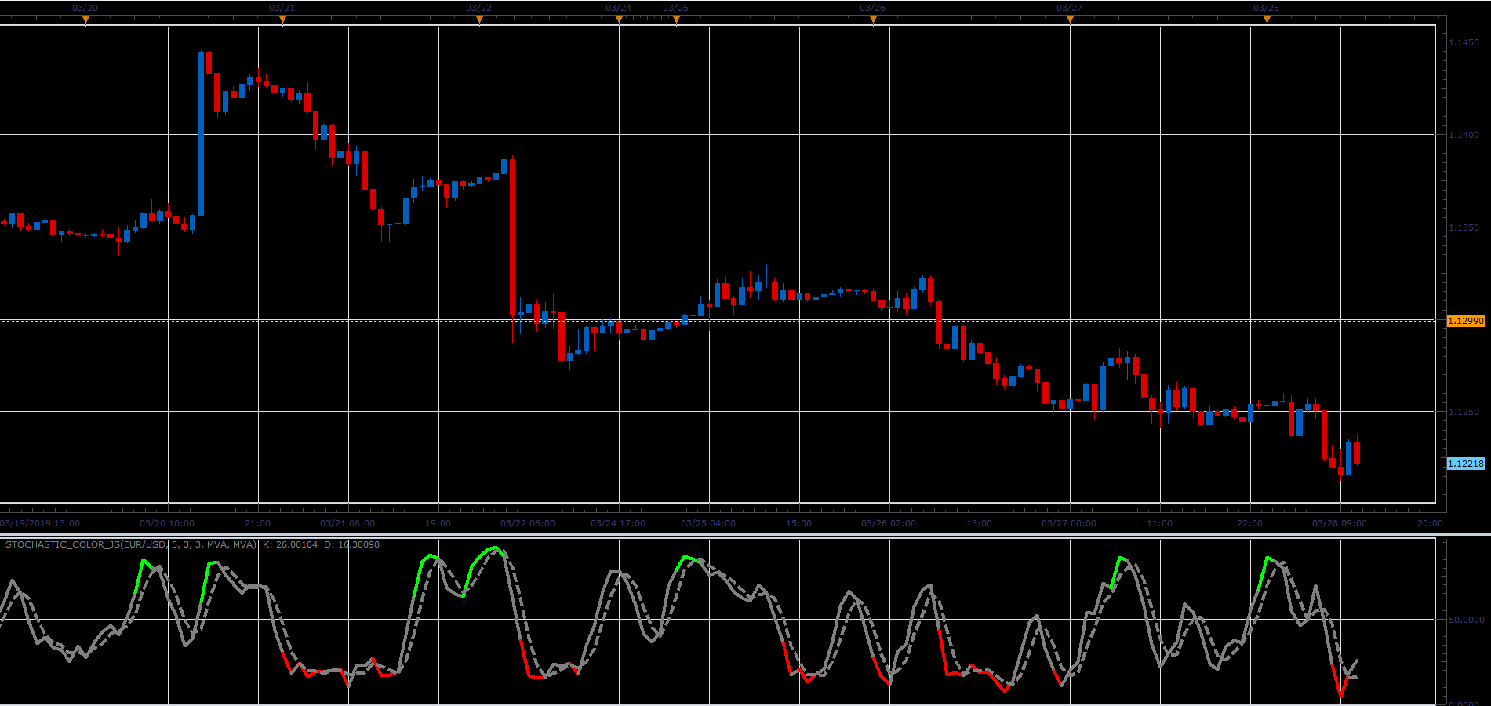Click the 03/20 date marker triangle
This screenshot has height=706, width=1491.
click(x=85, y=20)
